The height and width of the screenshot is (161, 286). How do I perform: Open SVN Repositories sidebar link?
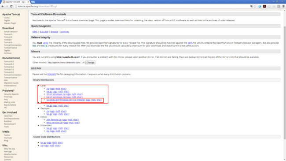point(11,119)
